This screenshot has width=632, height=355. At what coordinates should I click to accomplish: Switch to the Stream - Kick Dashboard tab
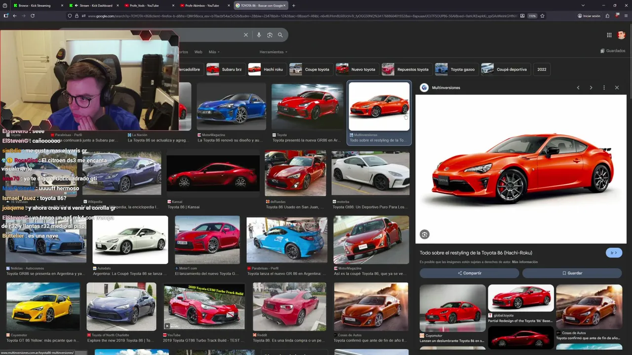click(94, 5)
